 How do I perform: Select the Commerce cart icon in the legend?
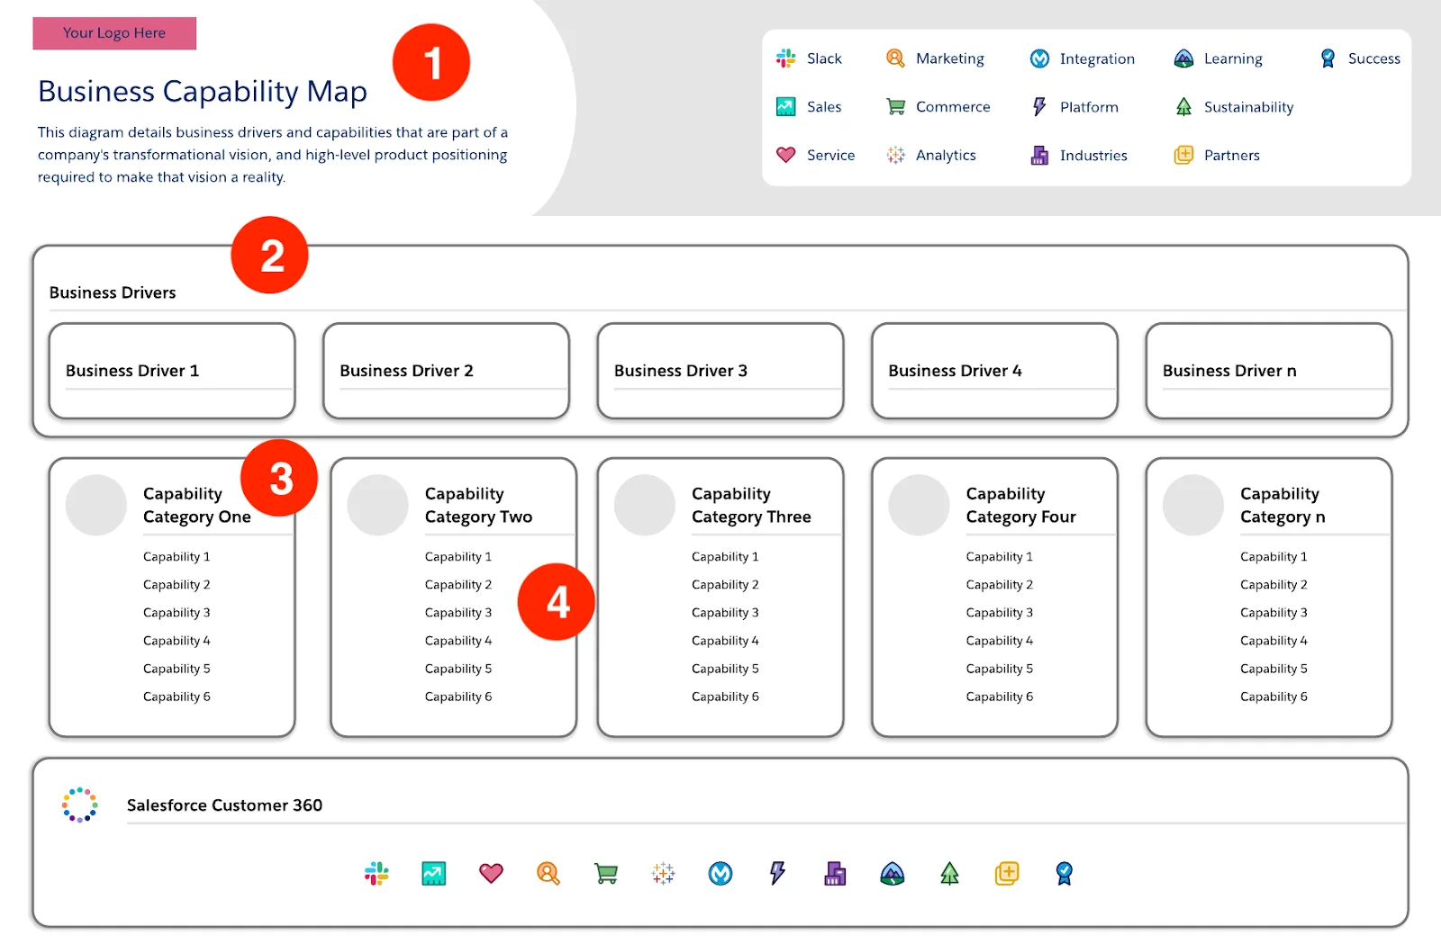pyautogui.click(x=895, y=107)
